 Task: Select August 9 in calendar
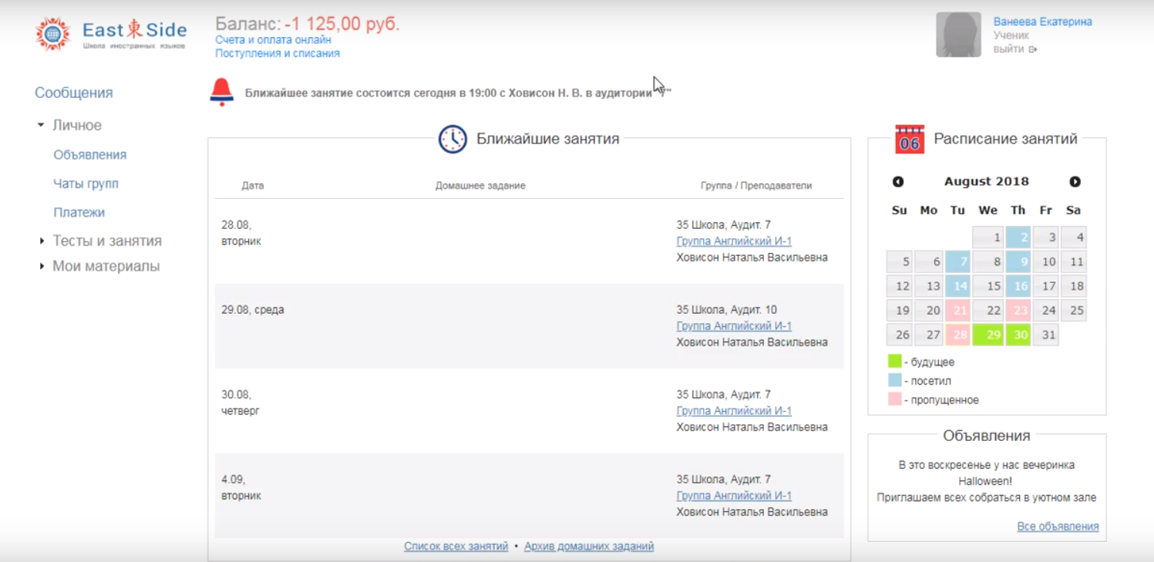tap(1018, 262)
